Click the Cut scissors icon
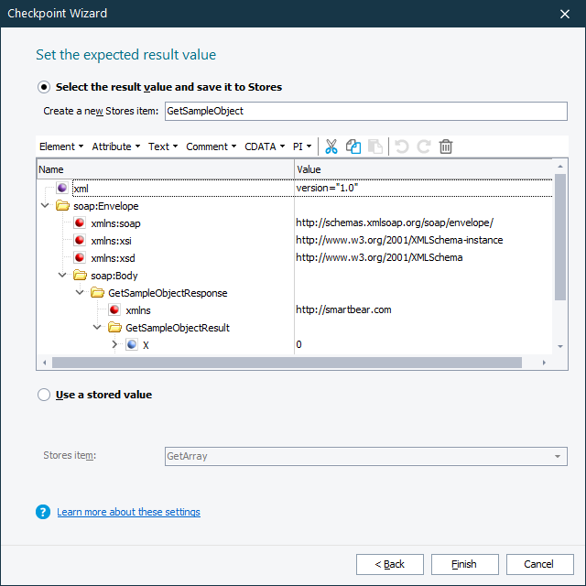The width and height of the screenshot is (586, 586). 331,146
